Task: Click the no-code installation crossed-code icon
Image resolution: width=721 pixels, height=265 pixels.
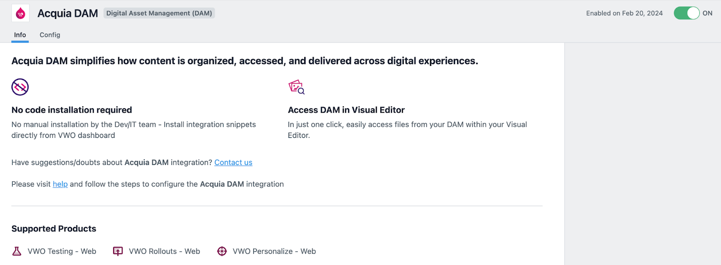Action: point(20,87)
